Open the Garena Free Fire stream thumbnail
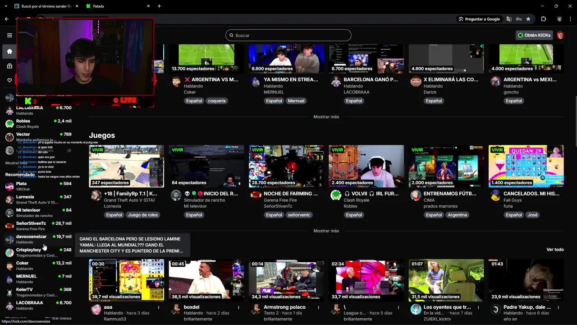The image size is (577, 325). 286,166
